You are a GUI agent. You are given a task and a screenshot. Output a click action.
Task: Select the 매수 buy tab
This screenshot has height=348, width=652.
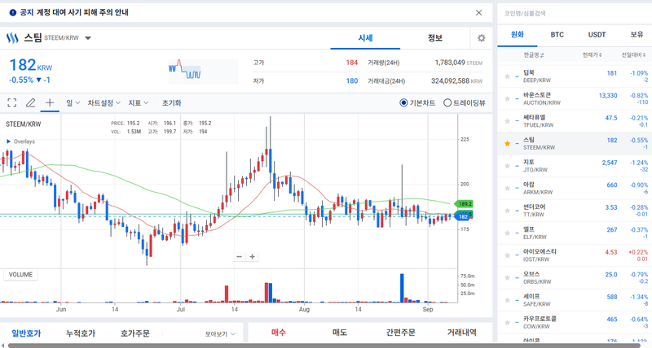(278, 333)
